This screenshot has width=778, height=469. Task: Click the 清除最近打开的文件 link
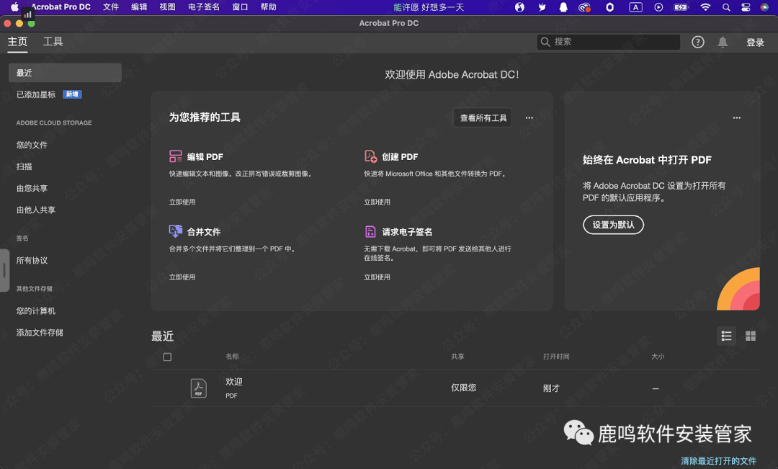(x=717, y=460)
